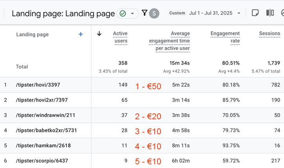Click the 93.75% engagement rate cell
Image resolution: width=284 pixels, height=168 pixels.
[x=231, y=146]
